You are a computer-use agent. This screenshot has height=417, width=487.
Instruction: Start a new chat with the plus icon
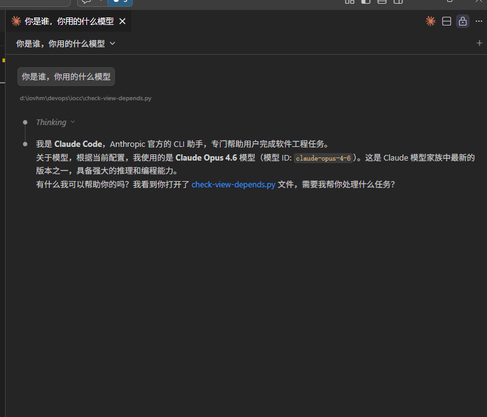coord(479,44)
